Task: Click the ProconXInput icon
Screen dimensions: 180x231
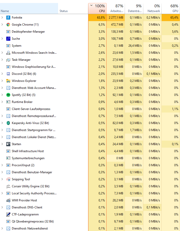Action: coord(8,165)
